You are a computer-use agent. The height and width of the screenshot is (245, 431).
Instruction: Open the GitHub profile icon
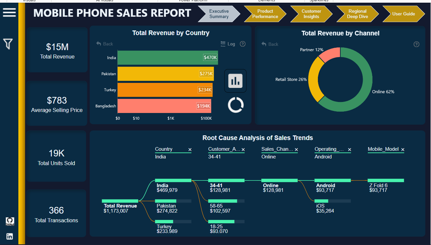pyautogui.click(x=10, y=221)
